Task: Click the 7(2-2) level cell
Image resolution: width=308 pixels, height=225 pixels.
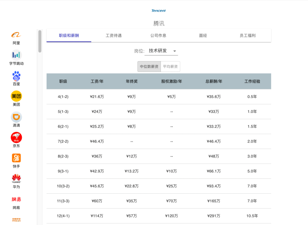Action: point(63,141)
